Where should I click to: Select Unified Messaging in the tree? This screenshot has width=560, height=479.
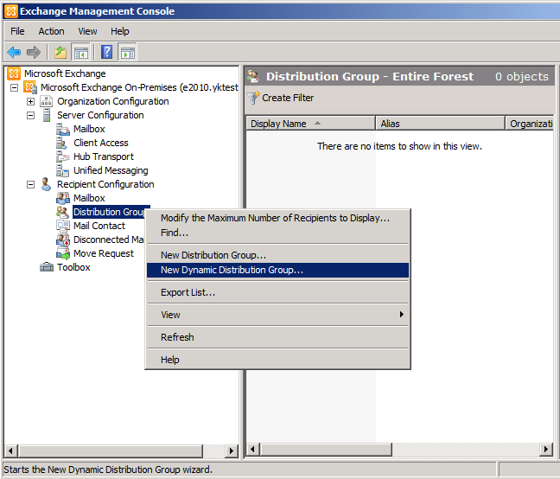coord(111,170)
